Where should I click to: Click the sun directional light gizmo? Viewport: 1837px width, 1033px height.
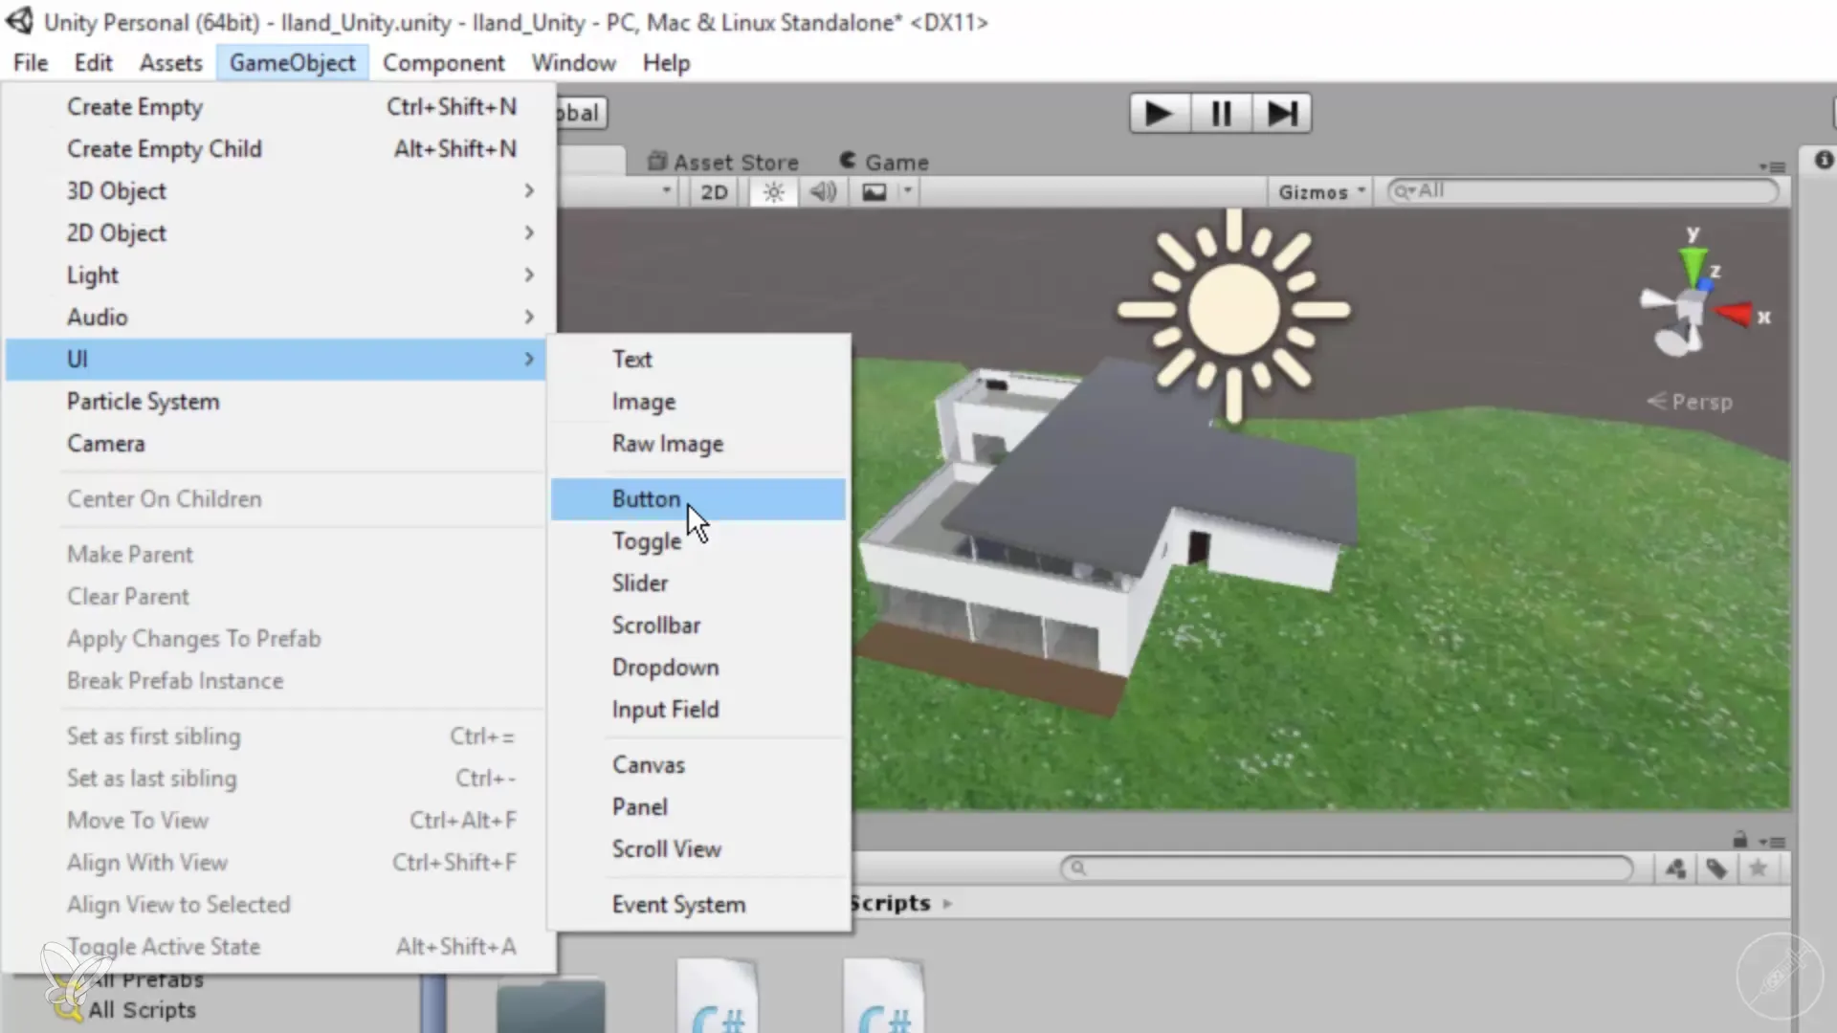[x=1233, y=310]
